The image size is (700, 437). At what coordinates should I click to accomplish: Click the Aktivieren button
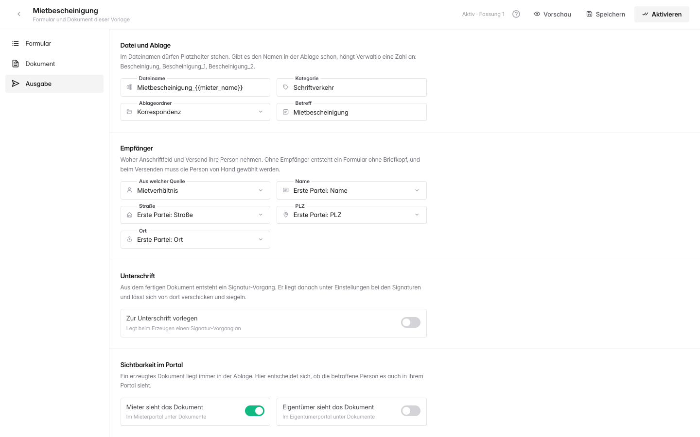[662, 14]
